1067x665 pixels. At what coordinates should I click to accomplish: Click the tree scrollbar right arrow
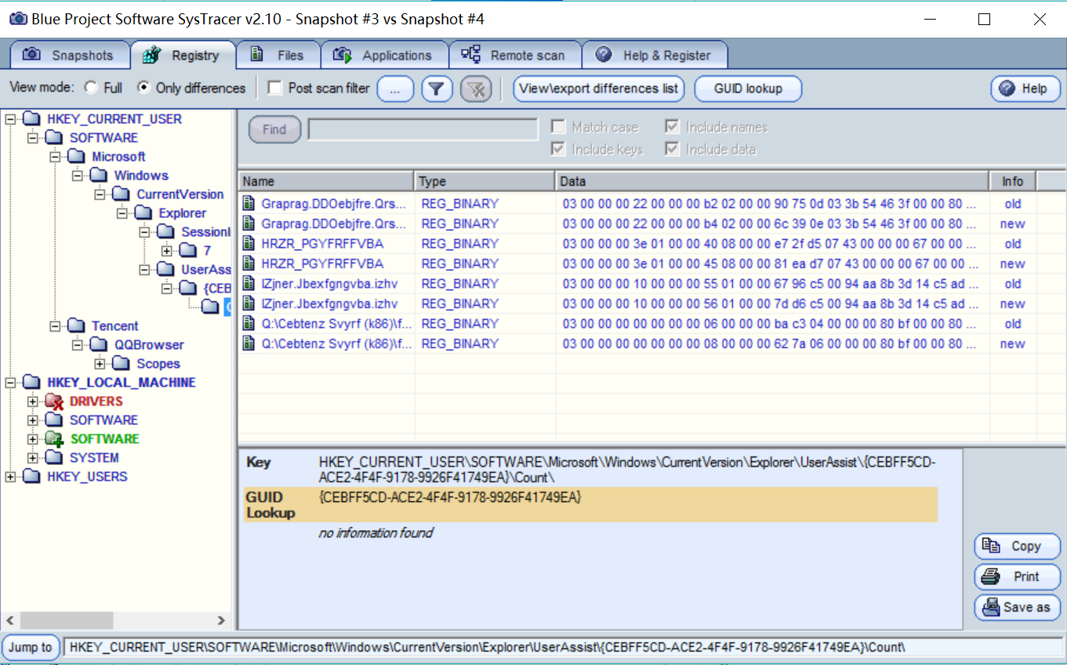221,620
